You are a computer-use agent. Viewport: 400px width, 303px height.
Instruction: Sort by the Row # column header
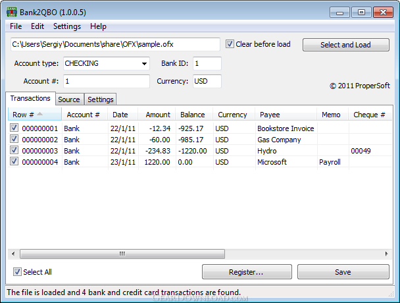point(35,115)
